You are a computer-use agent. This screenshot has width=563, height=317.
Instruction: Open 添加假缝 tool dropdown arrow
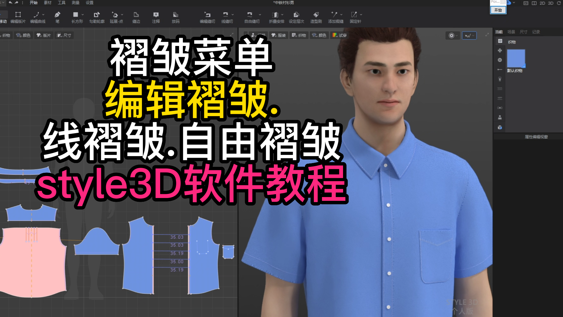tap(341, 14)
